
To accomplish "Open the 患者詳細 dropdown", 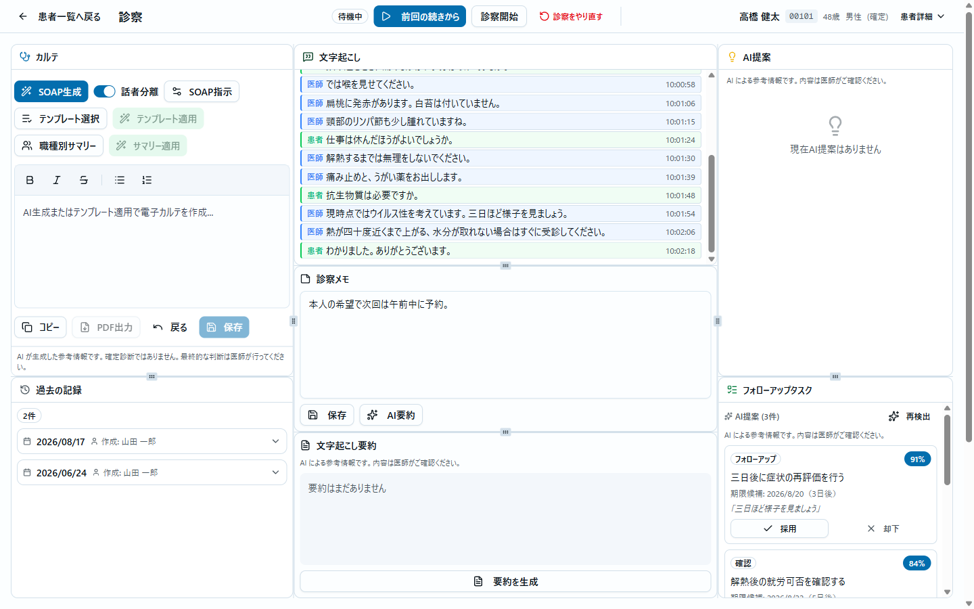I will click(923, 16).
